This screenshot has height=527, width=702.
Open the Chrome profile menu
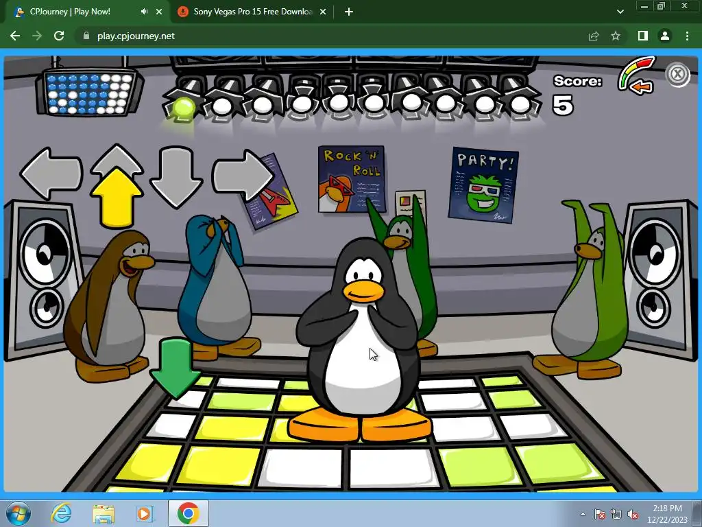click(665, 36)
